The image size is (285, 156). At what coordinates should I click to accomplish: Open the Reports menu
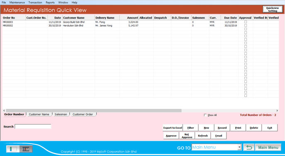click(x=50, y=2)
